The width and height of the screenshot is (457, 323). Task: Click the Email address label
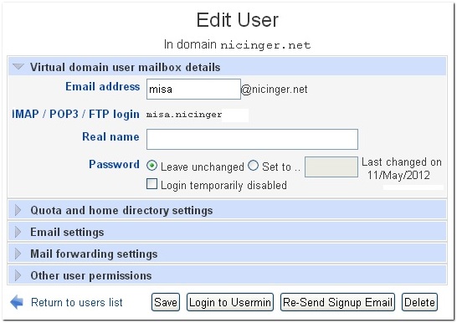click(x=103, y=86)
